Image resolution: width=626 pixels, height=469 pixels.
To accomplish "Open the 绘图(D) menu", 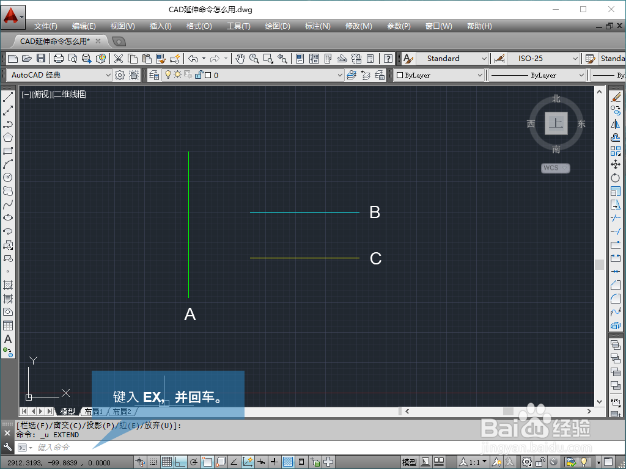I will click(x=278, y=26).
